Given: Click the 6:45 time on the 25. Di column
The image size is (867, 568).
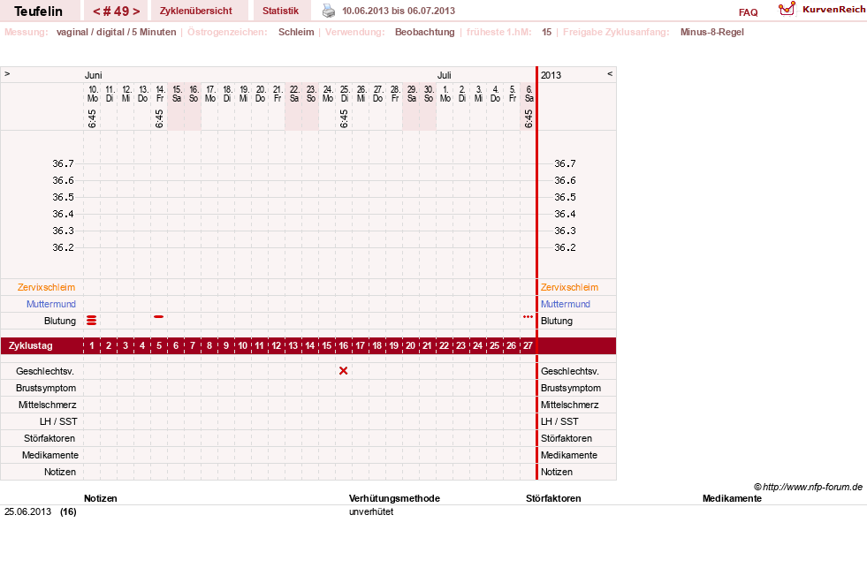Looking at the screenshot, I should [344, 118].
